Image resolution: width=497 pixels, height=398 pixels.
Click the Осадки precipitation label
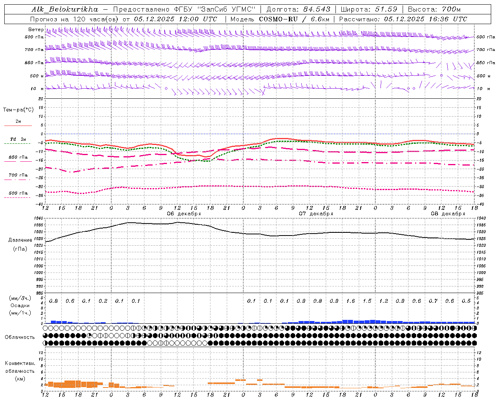pyautogui.click(x=20, y=305)
